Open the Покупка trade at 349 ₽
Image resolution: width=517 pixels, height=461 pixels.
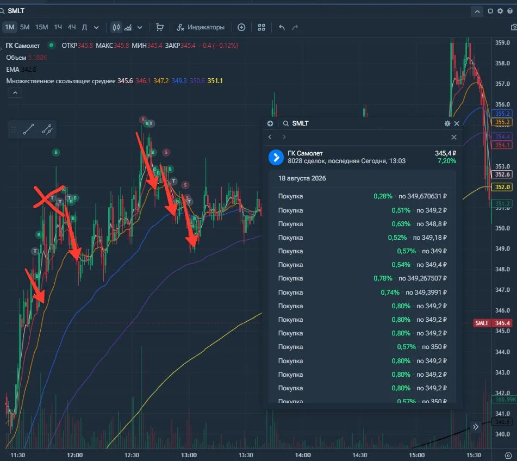tap(362, 251)
